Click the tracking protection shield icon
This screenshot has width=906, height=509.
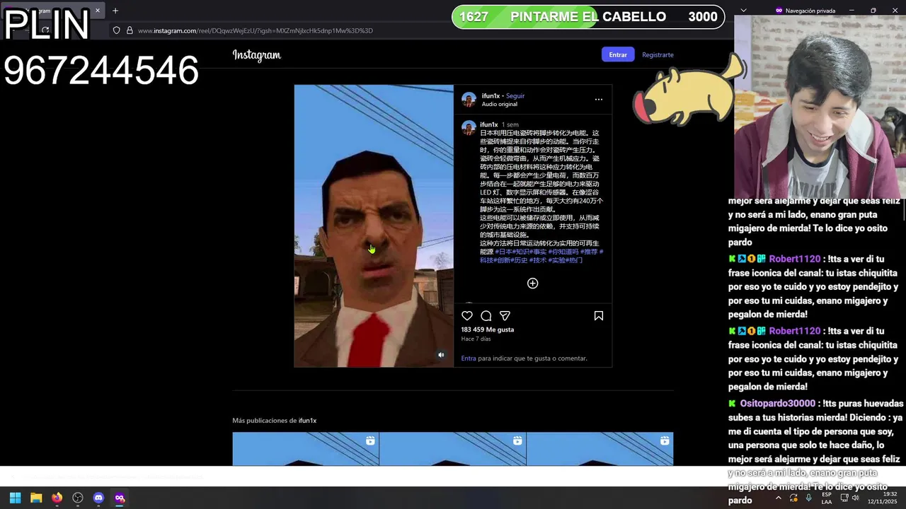pos(117,30)
